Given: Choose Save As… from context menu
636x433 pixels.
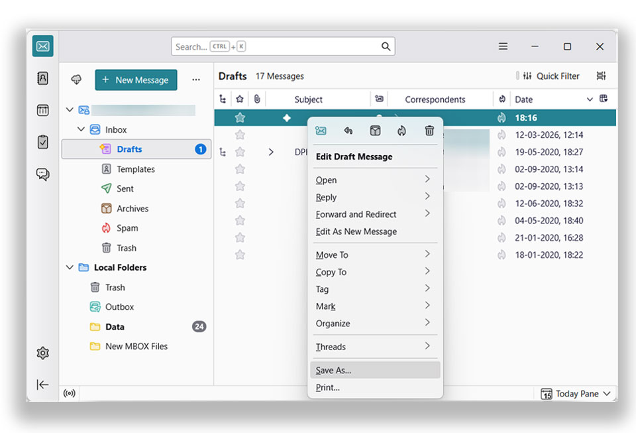Looking at the screenshot, I should pos(375,370).
